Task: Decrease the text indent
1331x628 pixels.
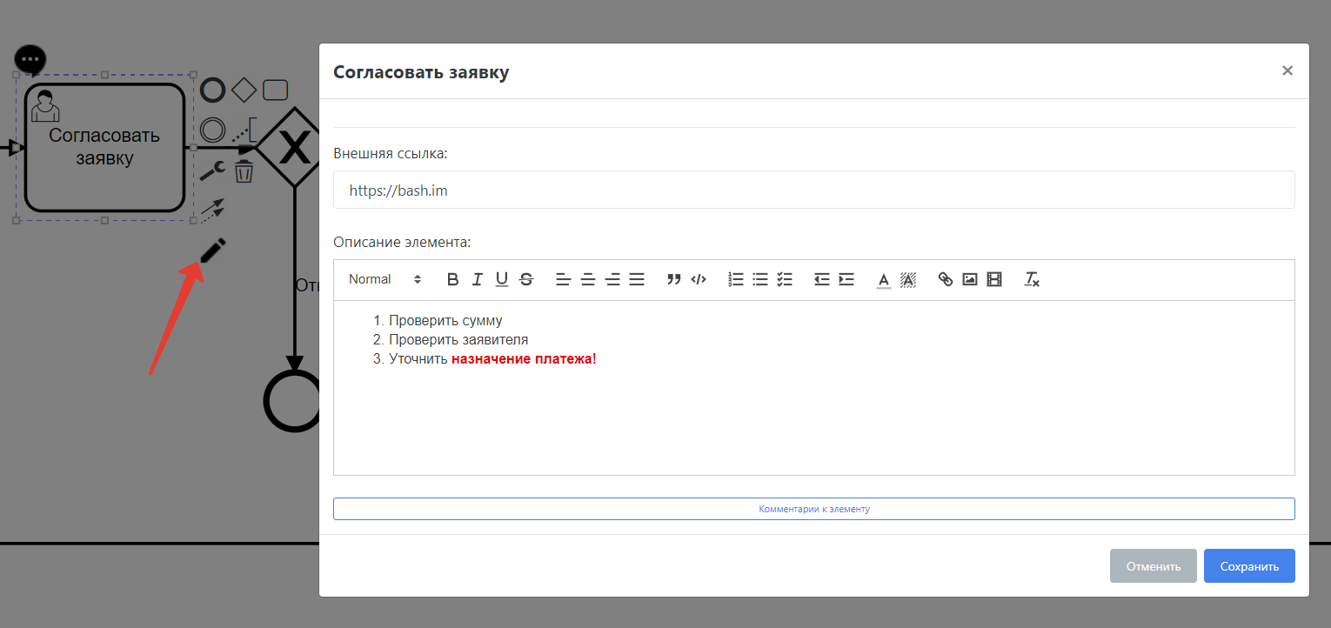Action: 821,279
